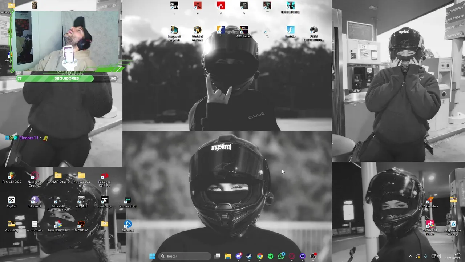Switch to Discord in the taskbar

tap(239, 256)
